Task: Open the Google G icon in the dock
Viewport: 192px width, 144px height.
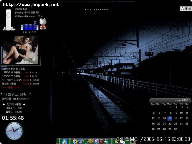Action: tap(85, 141)
